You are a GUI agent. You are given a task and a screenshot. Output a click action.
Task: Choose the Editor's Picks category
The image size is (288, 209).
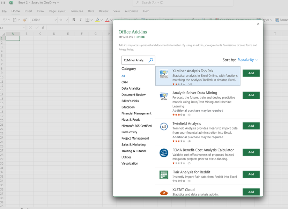130,101
